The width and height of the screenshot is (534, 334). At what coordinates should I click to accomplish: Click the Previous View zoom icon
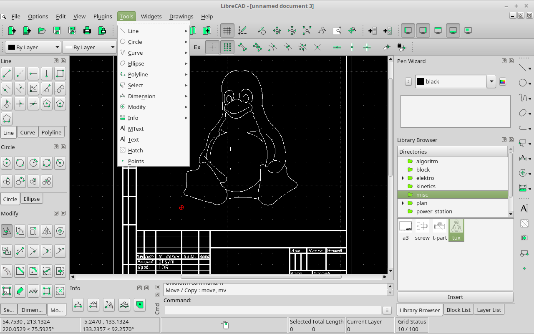click(322, 30)
